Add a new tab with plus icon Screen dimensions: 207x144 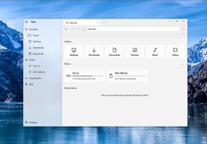click(x=104, y=23)
